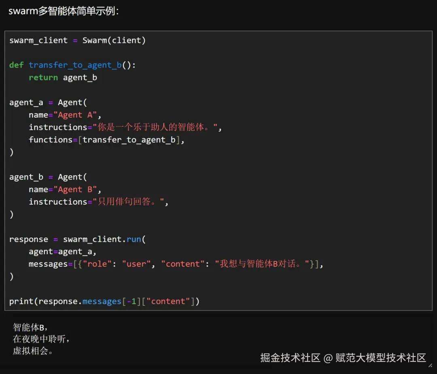Select the string "Agent A"
This screenshot has width=437, height=374.
pos(77,115)
